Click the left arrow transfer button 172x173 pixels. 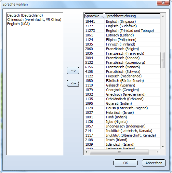coord(73,83)
